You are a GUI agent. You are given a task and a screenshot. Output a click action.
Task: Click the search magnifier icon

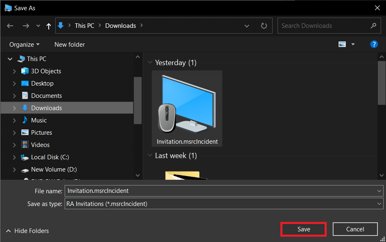[x=373, y=25]
